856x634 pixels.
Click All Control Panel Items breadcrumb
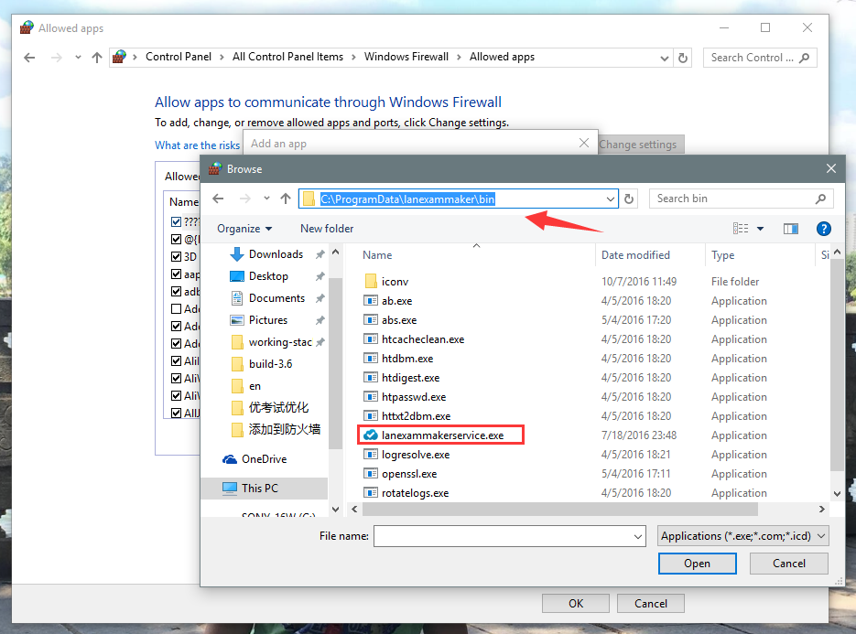[287, 57]
